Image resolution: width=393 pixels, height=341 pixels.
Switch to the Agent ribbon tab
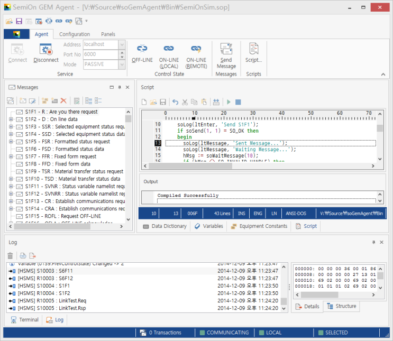point(41,34)
